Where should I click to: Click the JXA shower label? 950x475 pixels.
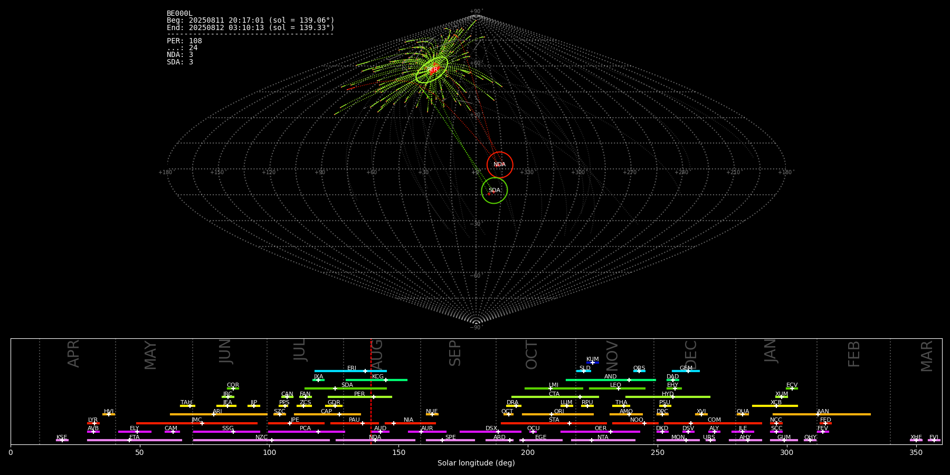point(318,377)
